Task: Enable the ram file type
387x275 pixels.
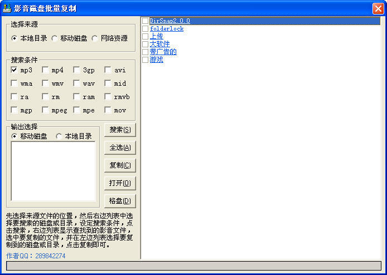Action: 77,97
